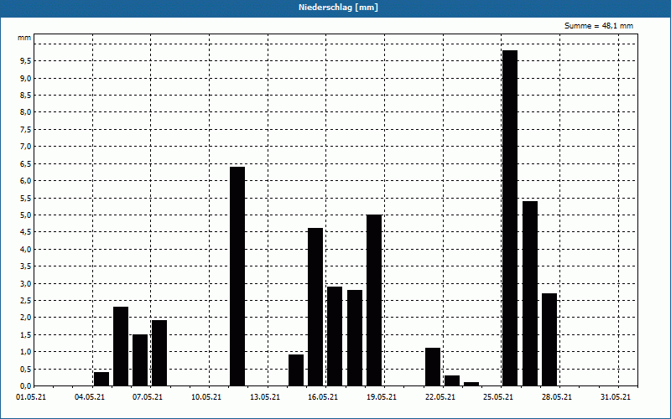Viewport: 671px width, 419px height.
Task: Select the bar reaching exactly 5,0 mm
Action: point(374,300)
